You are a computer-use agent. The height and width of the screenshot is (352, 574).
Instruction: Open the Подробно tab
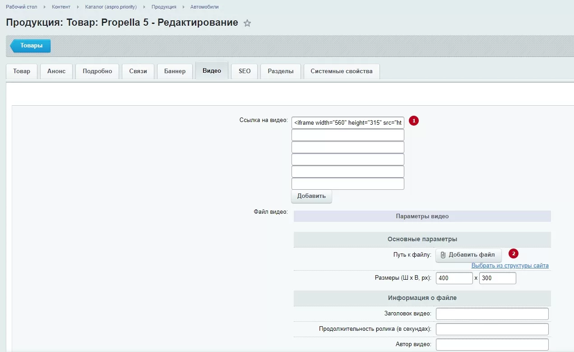point(97,71)
